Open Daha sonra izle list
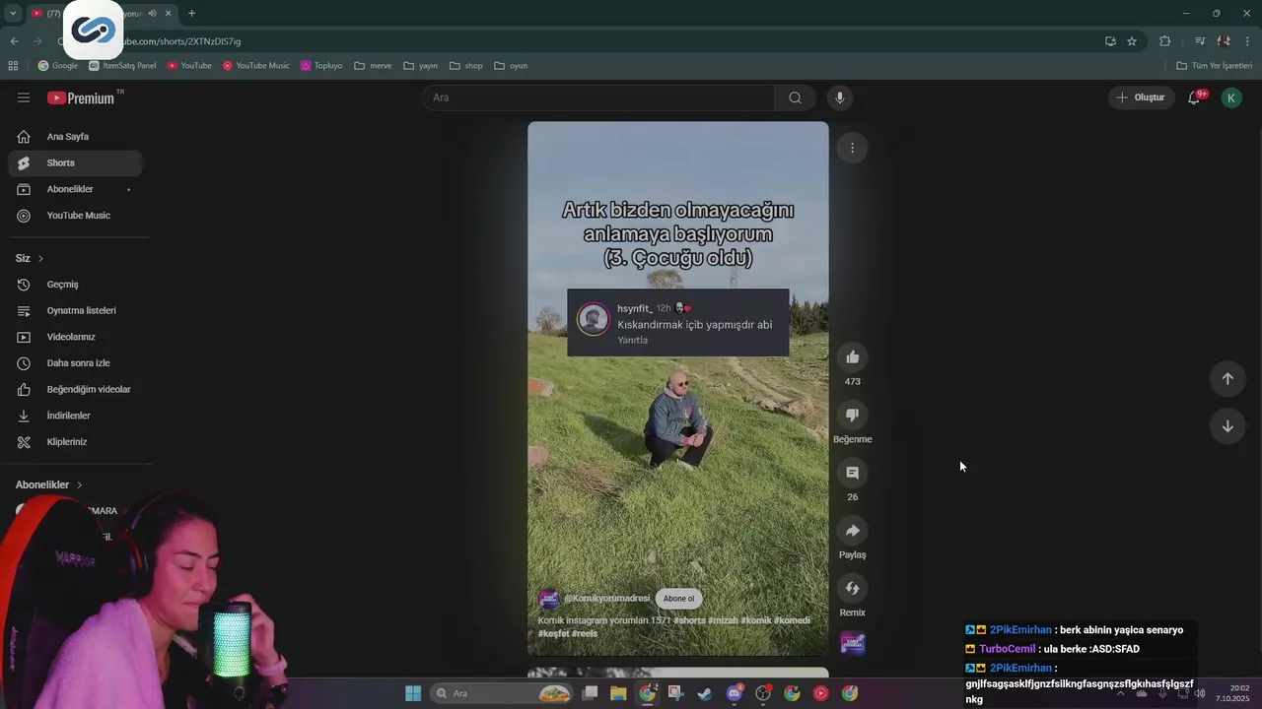Viewport: 1262px width, 709px height. 74,363
